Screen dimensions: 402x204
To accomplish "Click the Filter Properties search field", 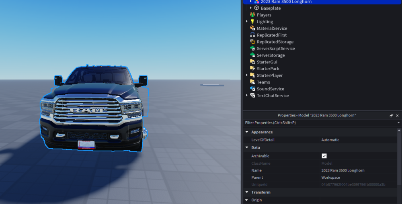I will [x=320, y=123].
